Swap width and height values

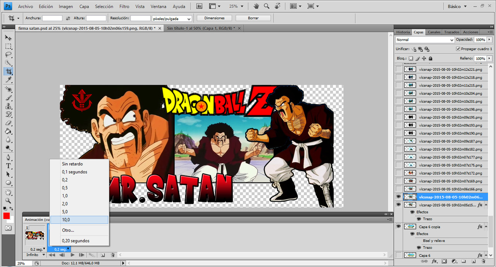click(x=68, y=18)
